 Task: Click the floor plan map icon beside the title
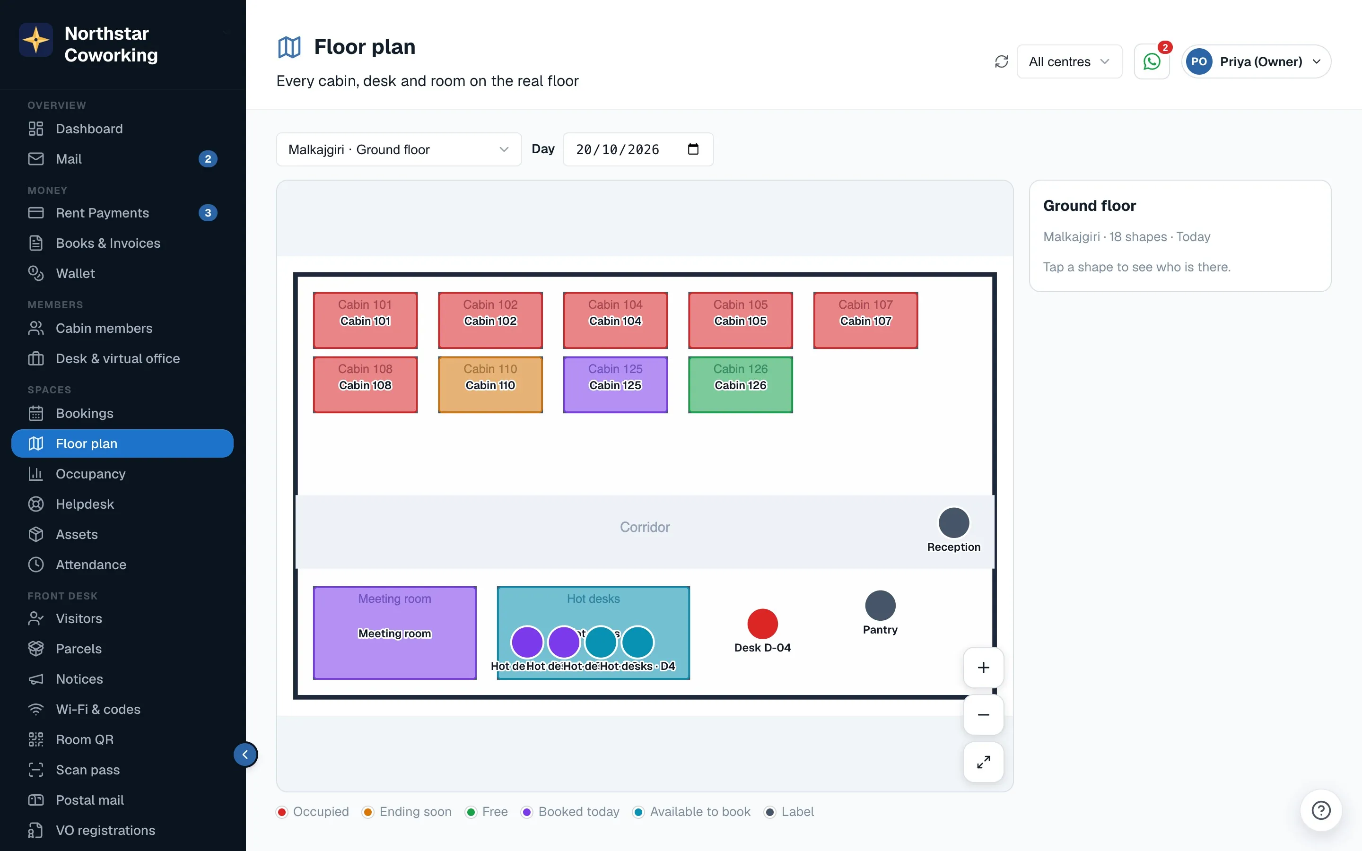click(x=289, y=47)
